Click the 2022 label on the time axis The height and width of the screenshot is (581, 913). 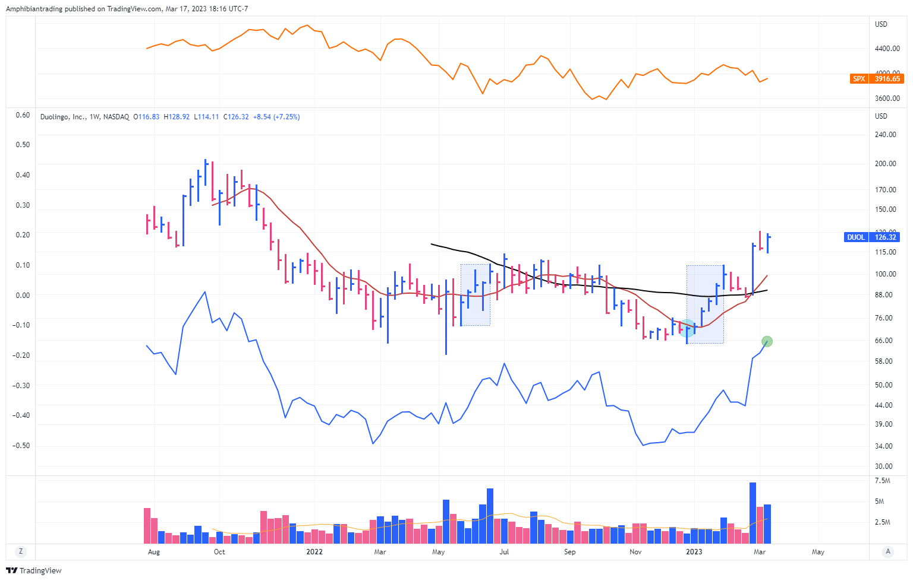click(314, 552)
